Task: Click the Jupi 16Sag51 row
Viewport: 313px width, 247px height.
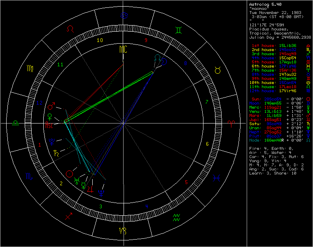Action: (280, 120)
